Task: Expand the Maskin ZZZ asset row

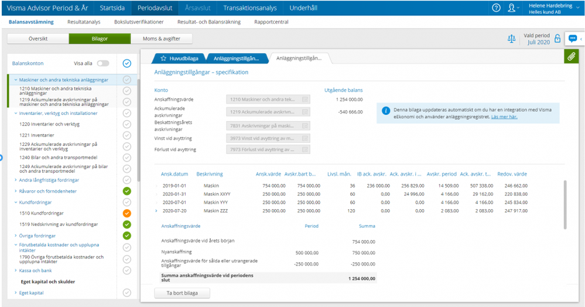Action: 156,210
